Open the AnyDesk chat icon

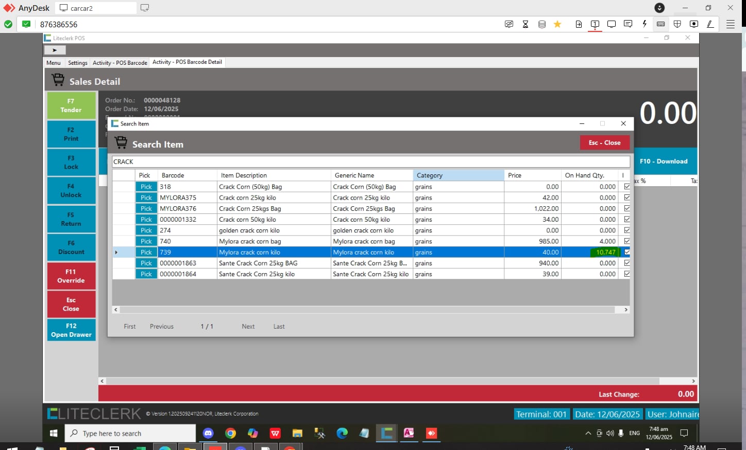pyautogui.click(x=628, y=24)
